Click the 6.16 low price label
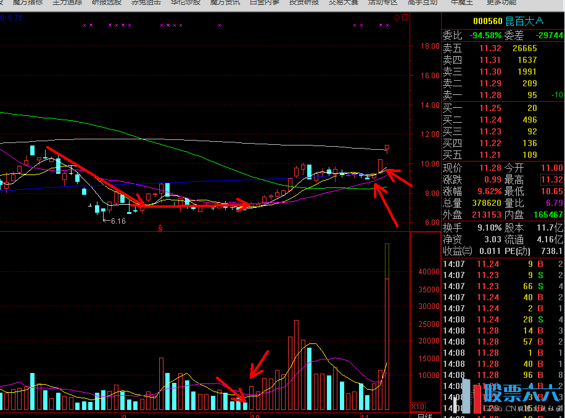The width and height of the screenshot is (565, 418). 117,221
